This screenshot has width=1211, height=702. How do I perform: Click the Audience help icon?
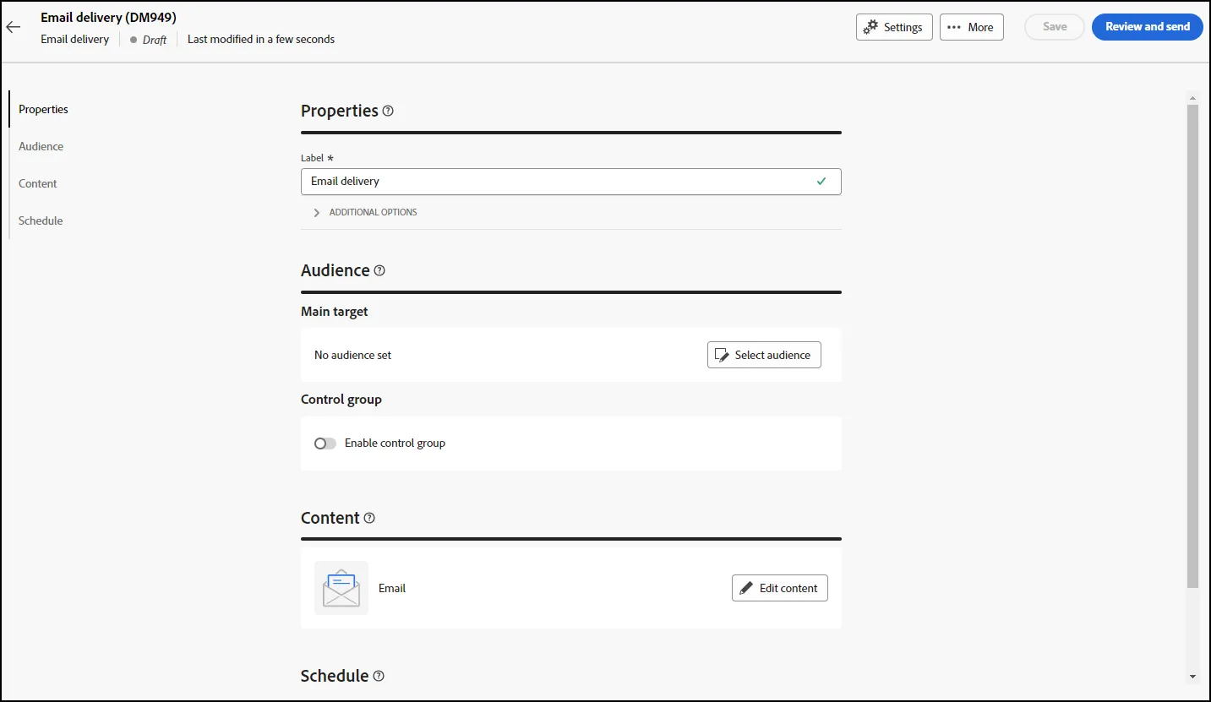point(379,270)
